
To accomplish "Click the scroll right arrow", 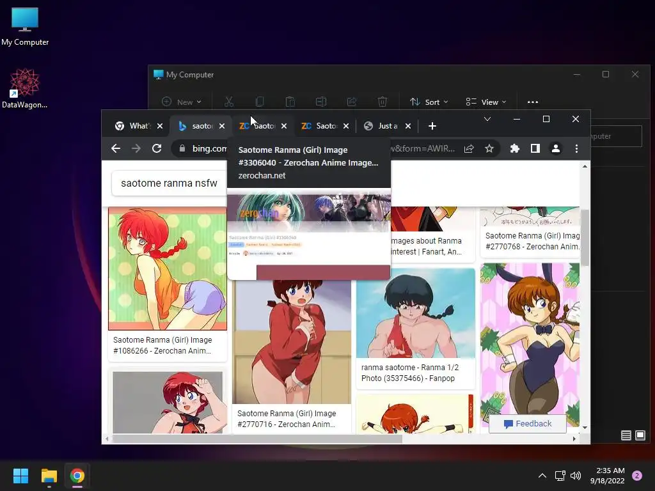I will pyautogui.click(x=574, y=439).
